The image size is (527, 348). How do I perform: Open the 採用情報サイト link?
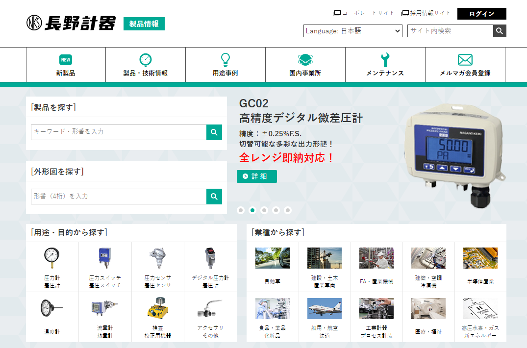click(426, 13)
